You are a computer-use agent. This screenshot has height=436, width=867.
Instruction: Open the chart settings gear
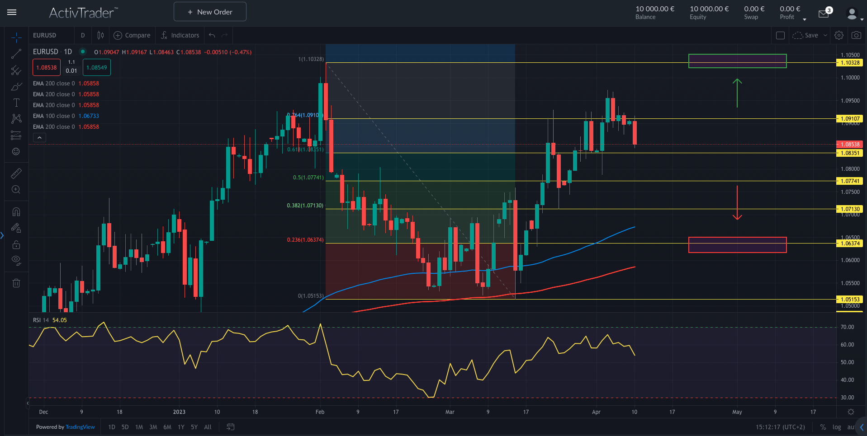tap(839, 35)
